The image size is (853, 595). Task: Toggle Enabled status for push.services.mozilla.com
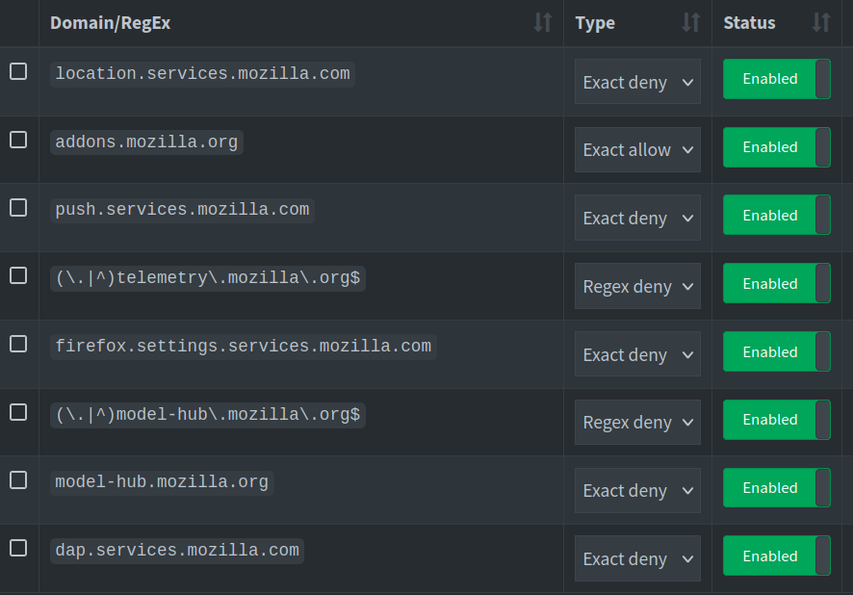(x=777, y=216)
